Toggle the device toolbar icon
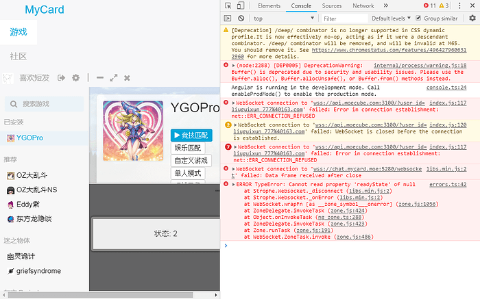 (x=241, y=5)
